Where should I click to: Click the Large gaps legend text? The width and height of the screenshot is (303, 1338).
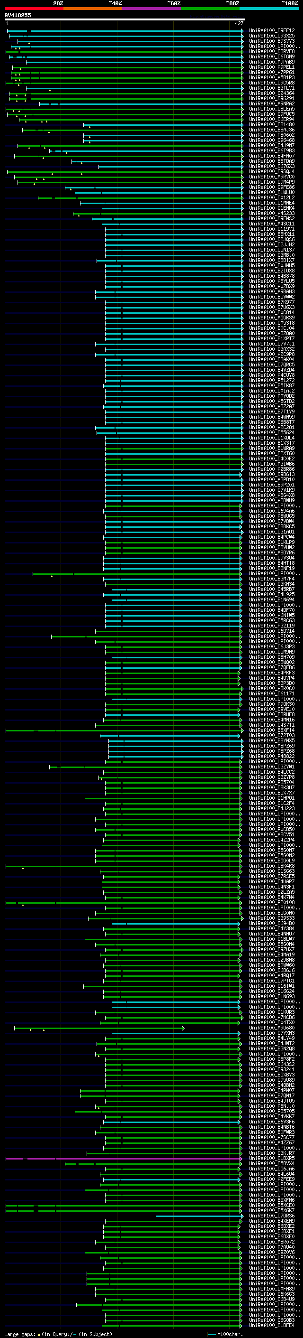click(58, 1334)
